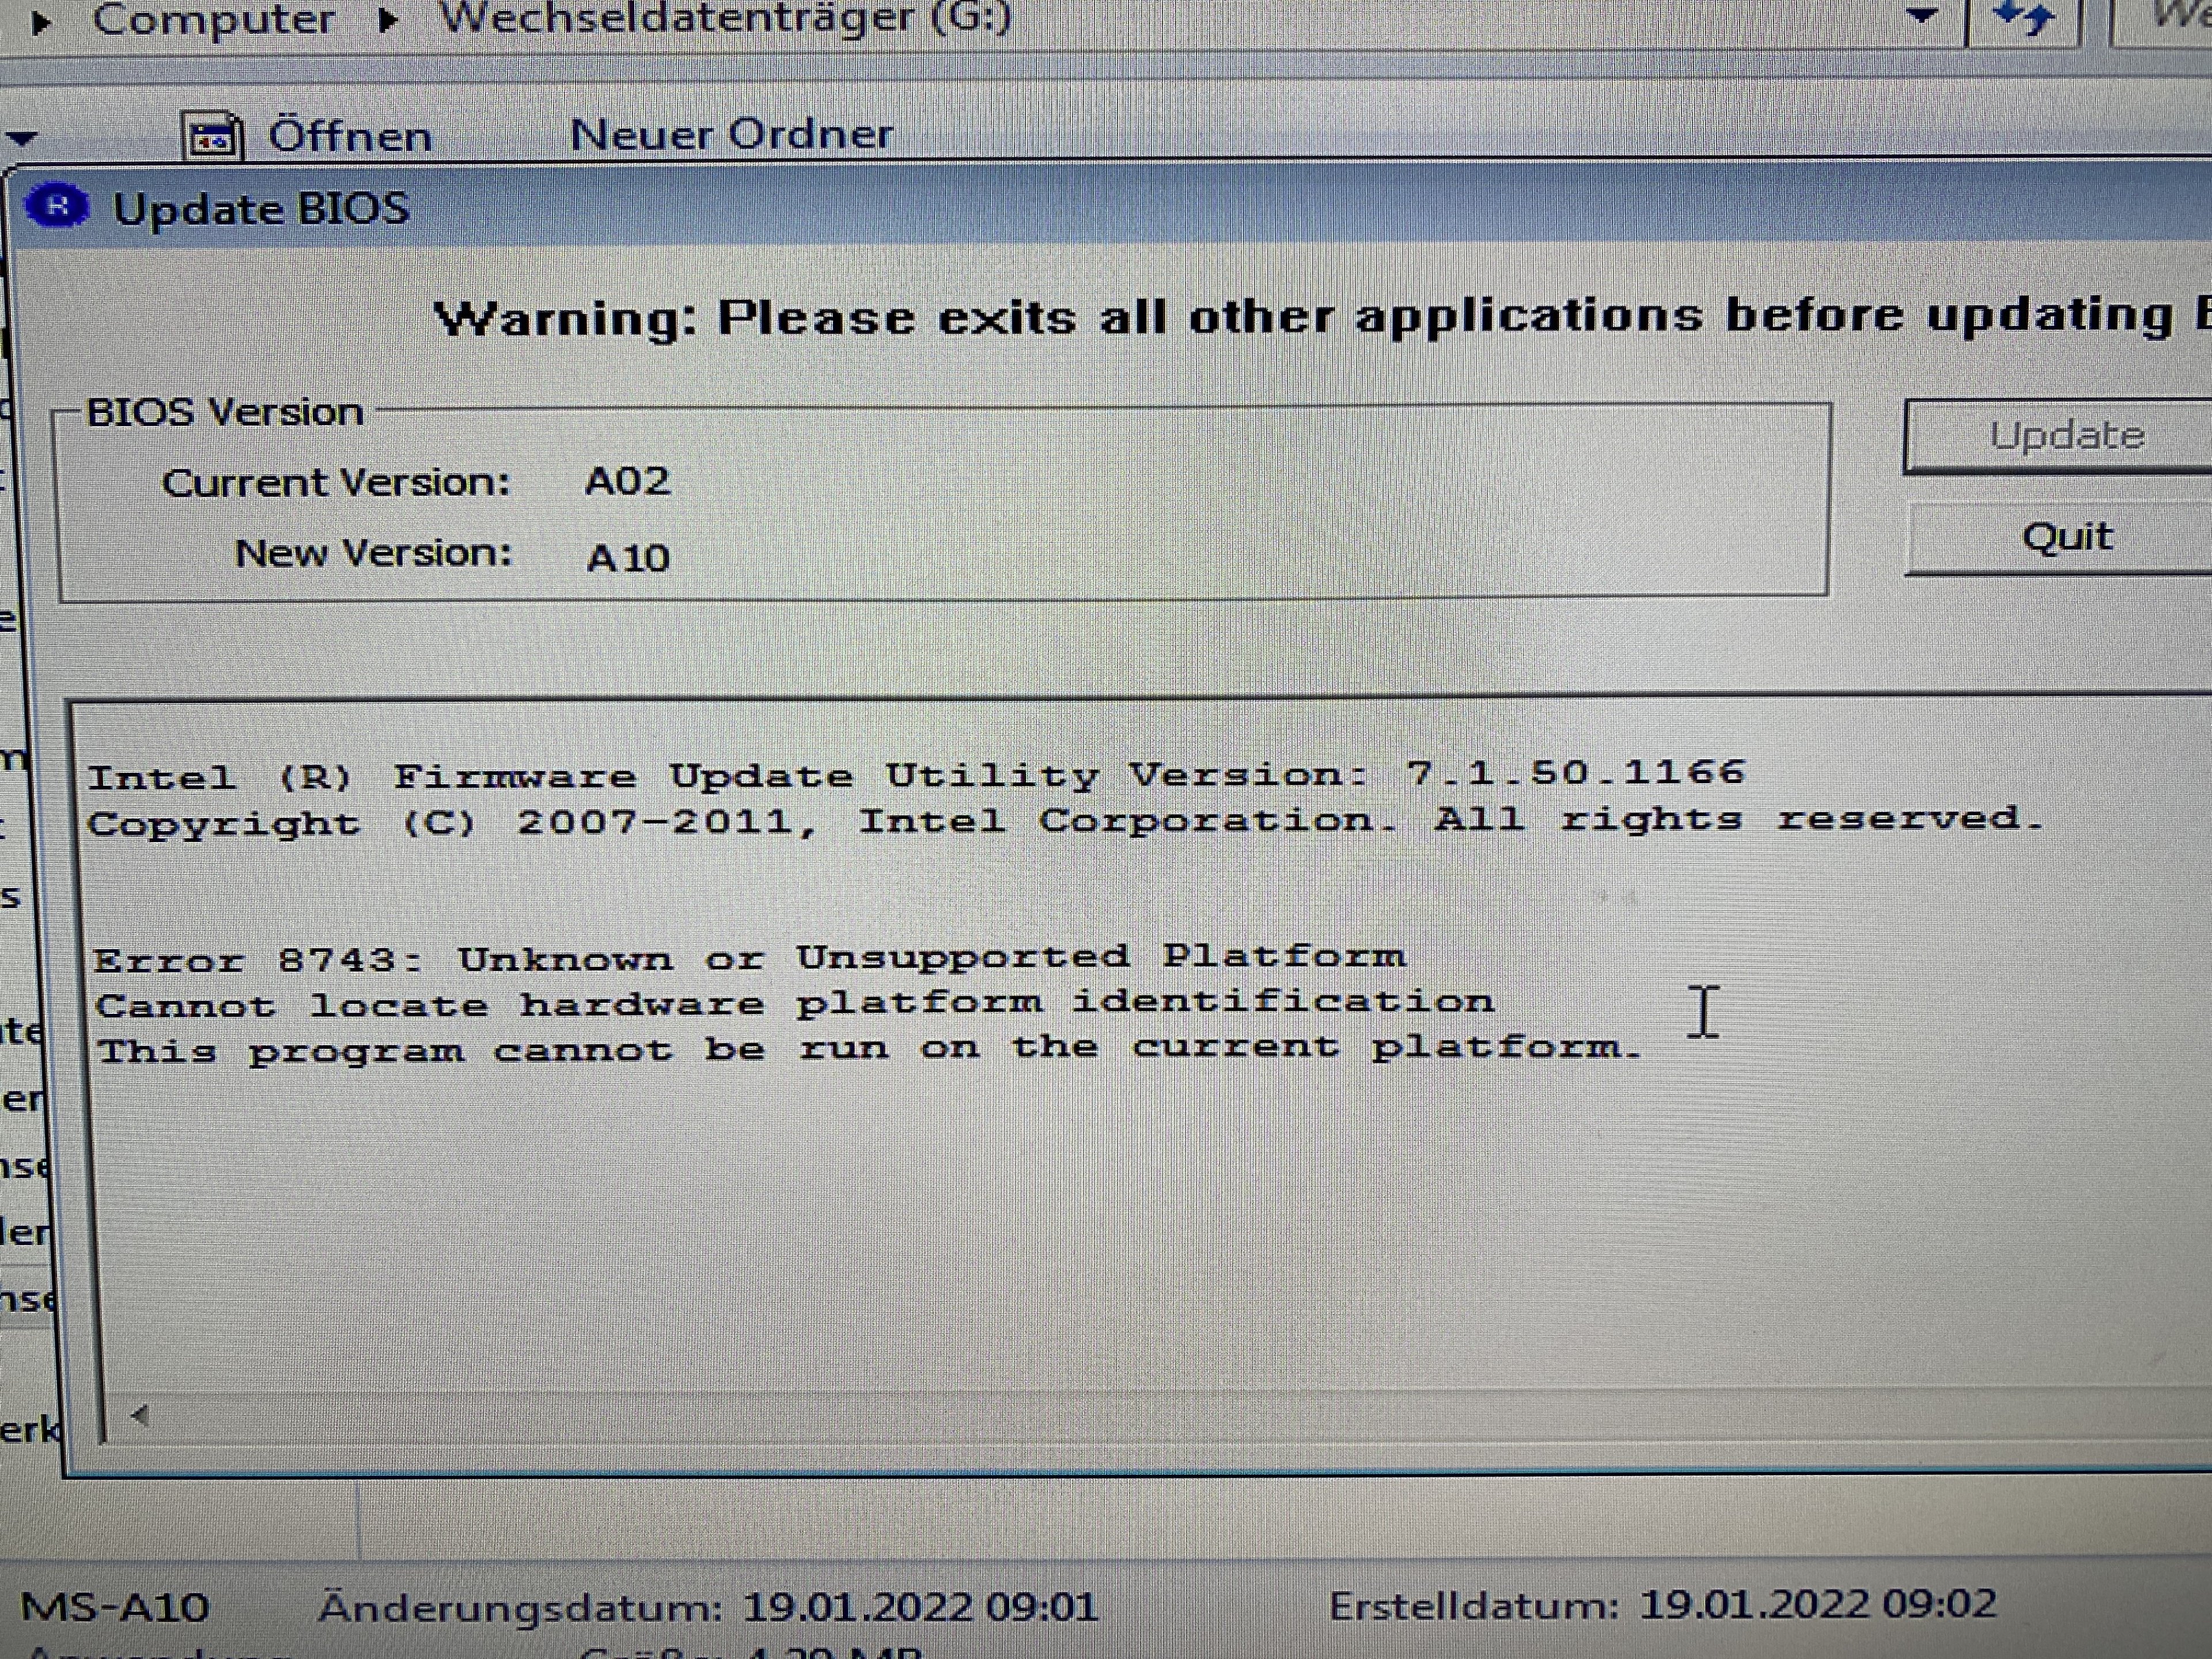The height and width of the screenshot is (1659, 2212).
Task: Select the Wechseldatenträger (G:) breadcrumb
Action: point(726,17)
